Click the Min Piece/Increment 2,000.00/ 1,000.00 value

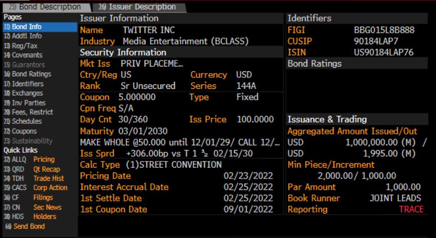pos(357,176)
